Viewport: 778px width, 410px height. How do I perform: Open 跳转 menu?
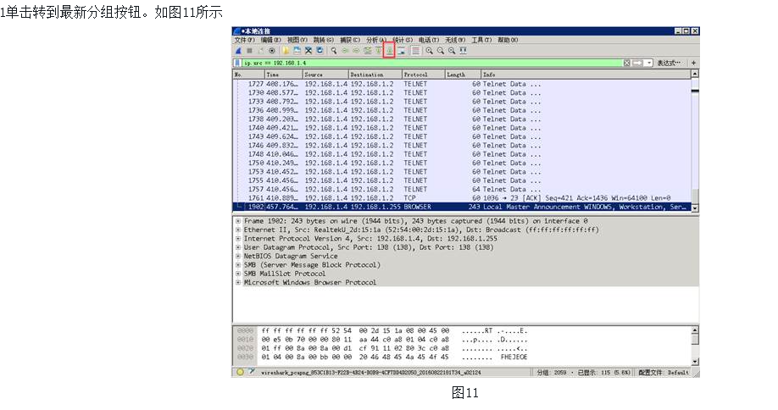(323, 40)
